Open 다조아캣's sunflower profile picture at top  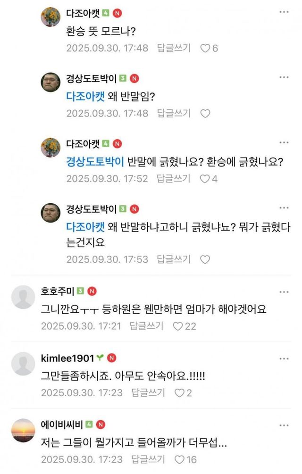click(50, 17)
